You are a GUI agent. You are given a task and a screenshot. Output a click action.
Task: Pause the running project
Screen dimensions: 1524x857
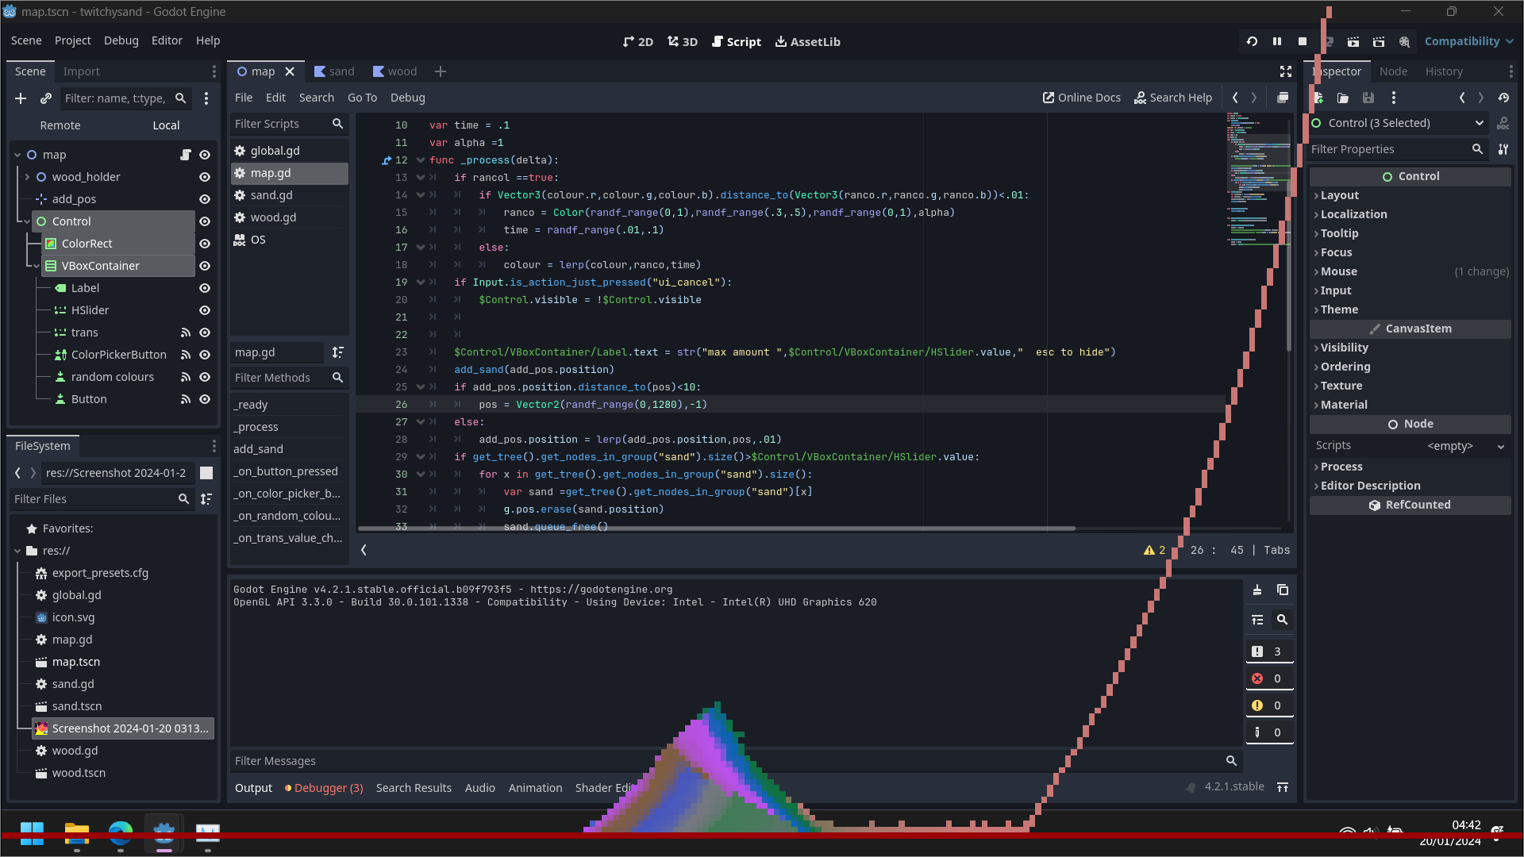tap(1277, 41)
